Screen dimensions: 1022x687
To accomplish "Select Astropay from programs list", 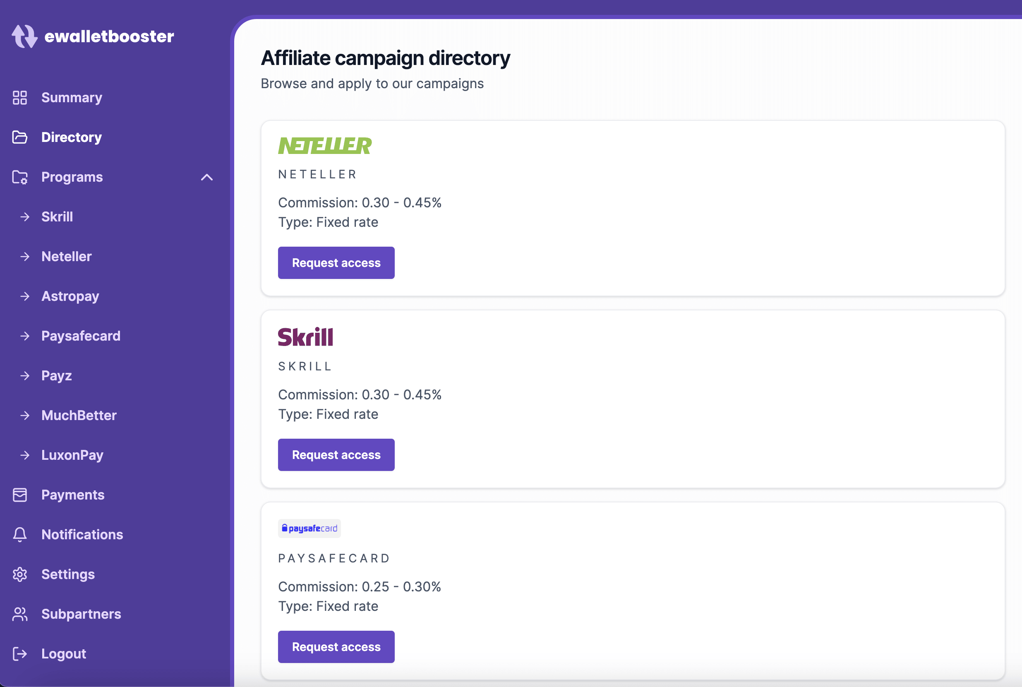I will click(x=70, y=296).
